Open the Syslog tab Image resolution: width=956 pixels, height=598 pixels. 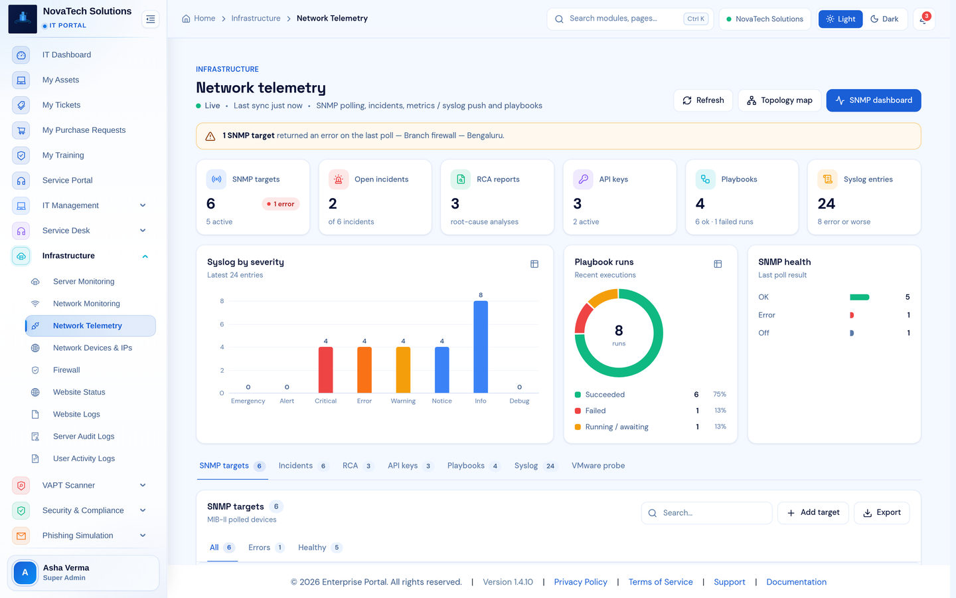tap(535, 466)
